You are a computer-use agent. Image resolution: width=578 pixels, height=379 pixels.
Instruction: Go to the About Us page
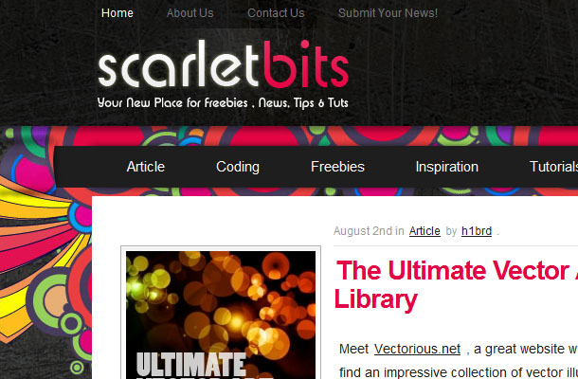(x=190, y=13)
